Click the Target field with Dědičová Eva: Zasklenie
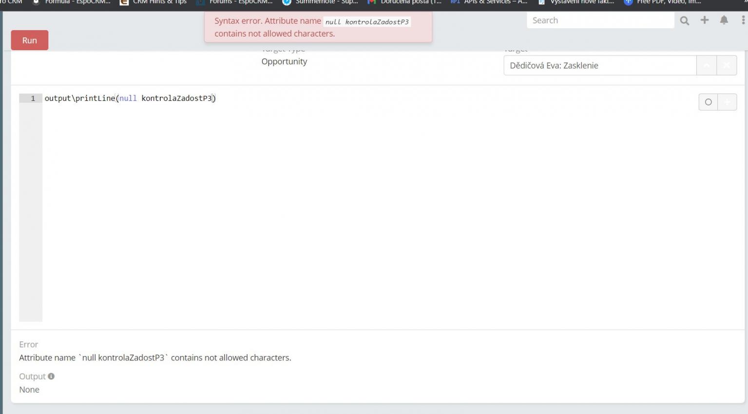This screenshot has height=414, width=748. coord(599,65)
